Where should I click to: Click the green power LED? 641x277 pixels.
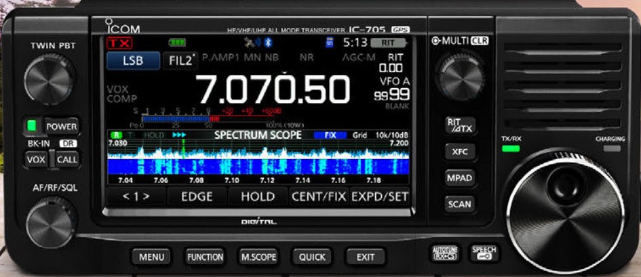(x=32, y=126)
